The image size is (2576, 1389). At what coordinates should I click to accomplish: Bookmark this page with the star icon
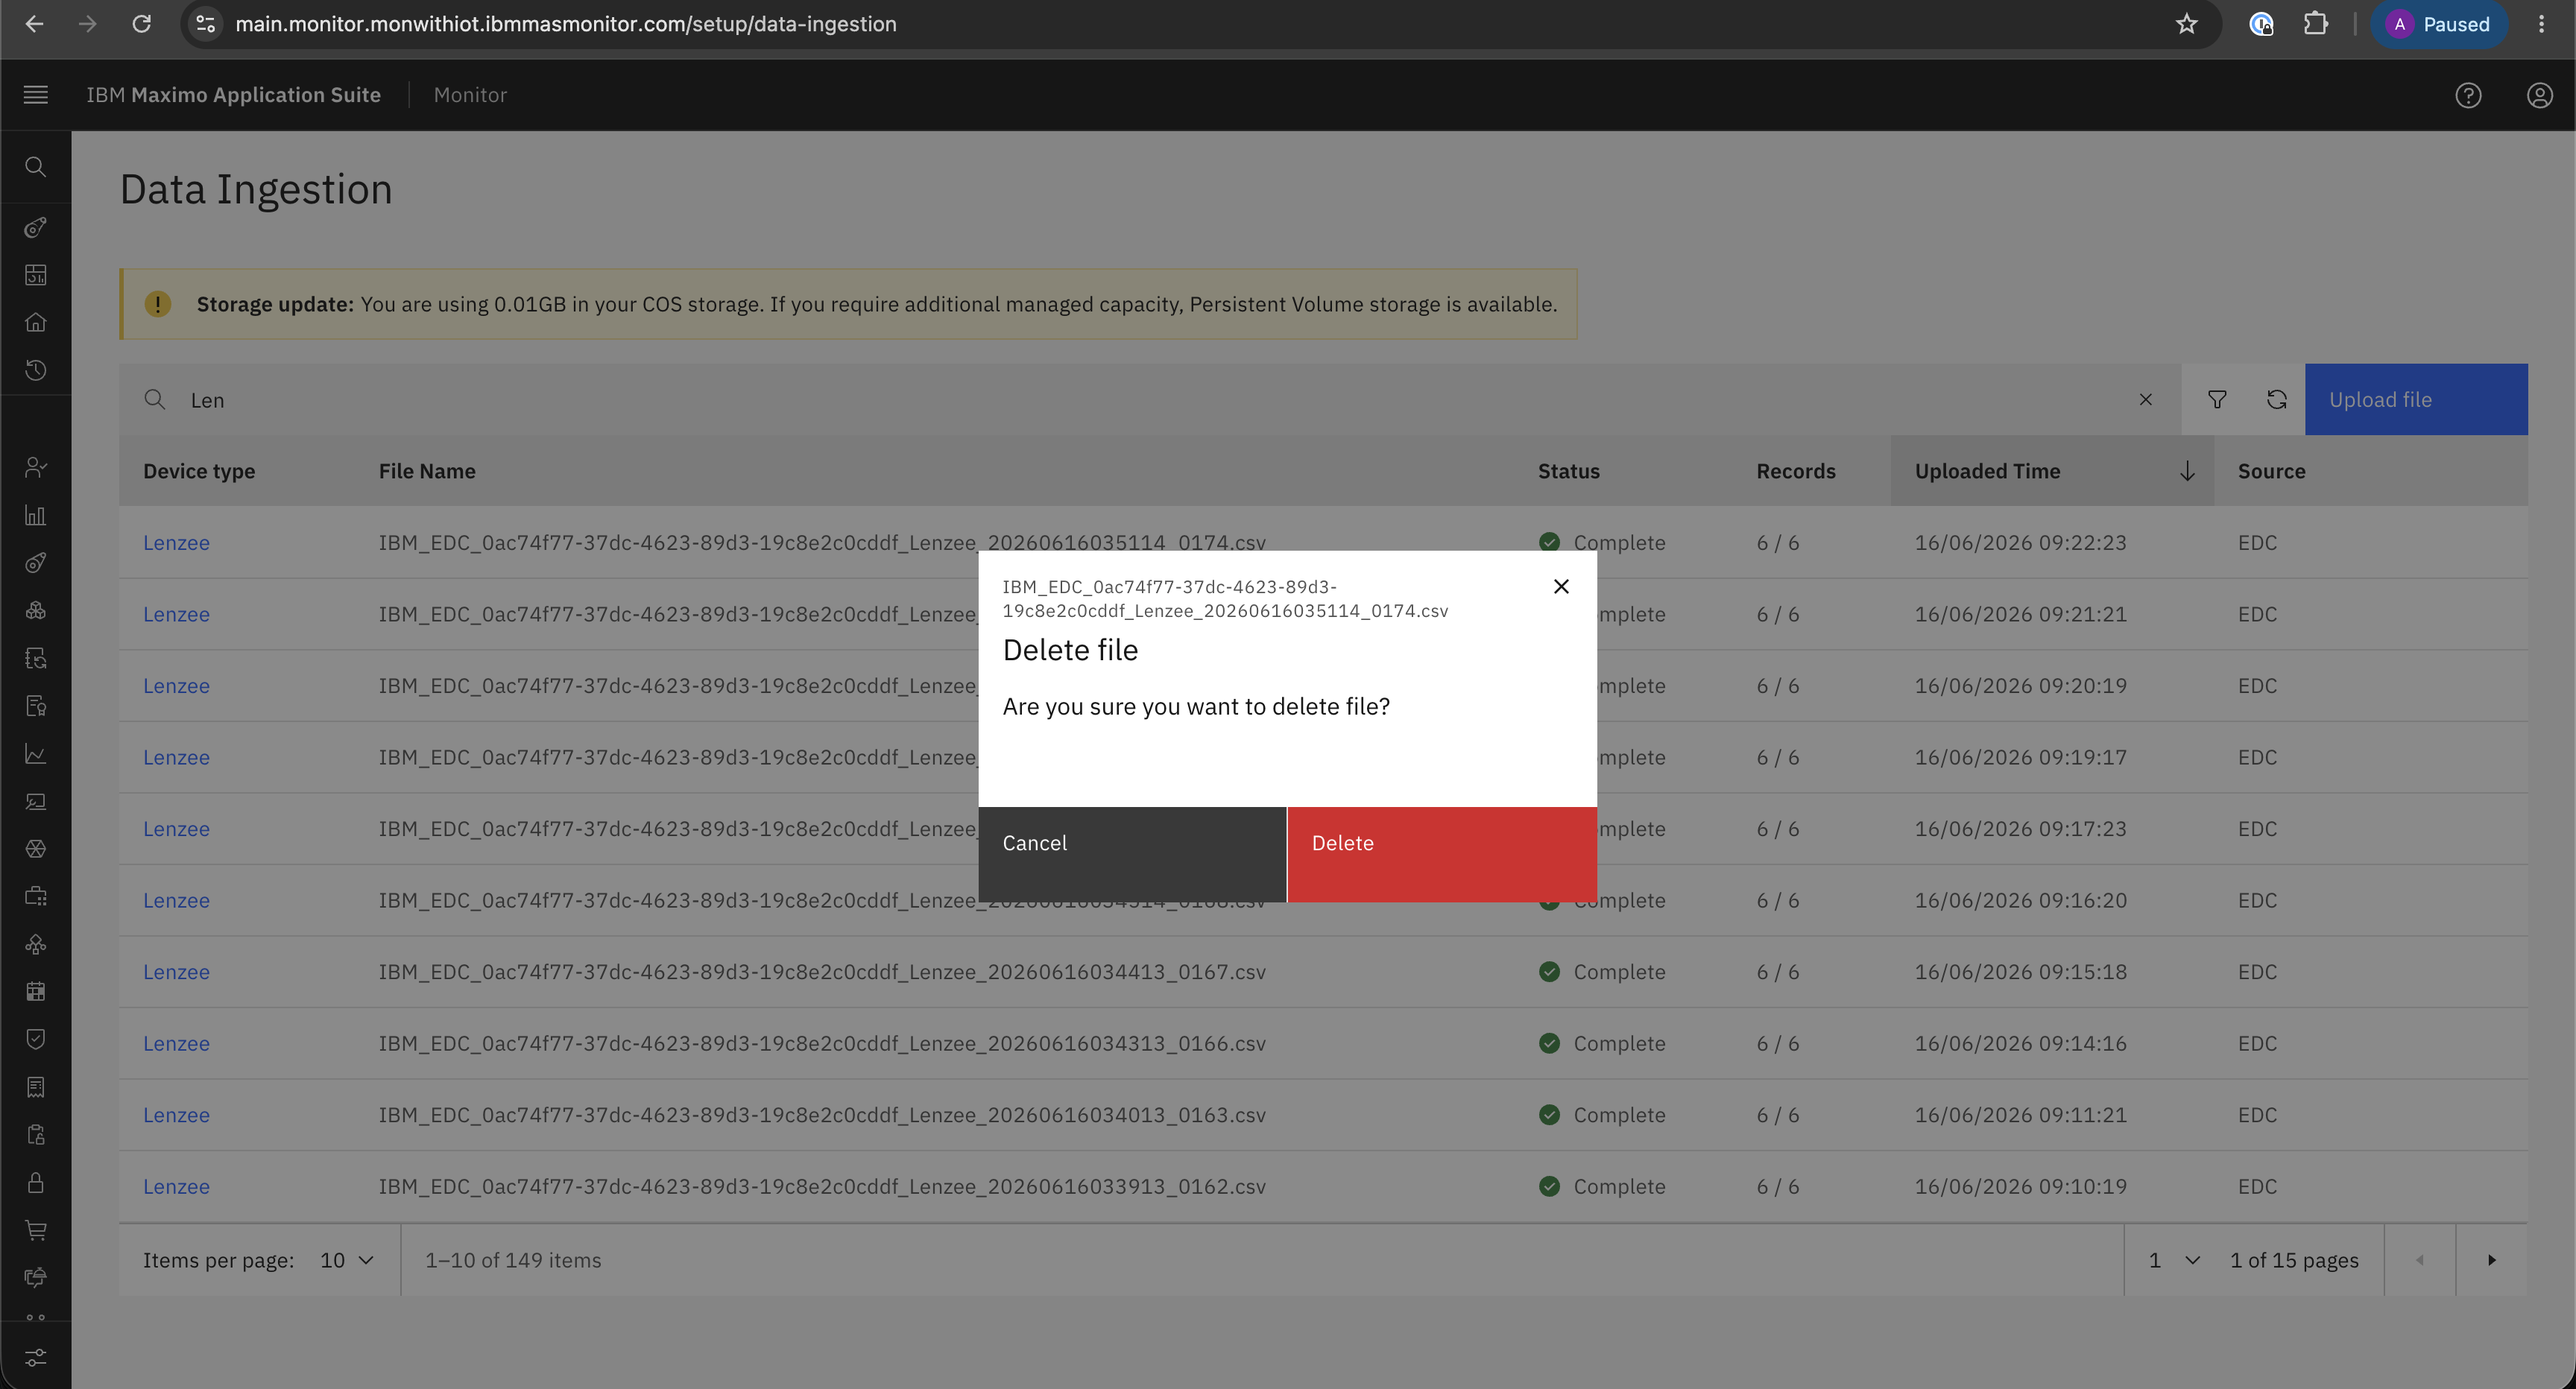[2186, 24]
